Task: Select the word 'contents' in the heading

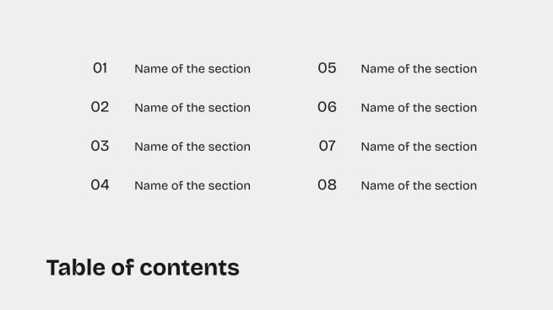Action: coord(190,268)
